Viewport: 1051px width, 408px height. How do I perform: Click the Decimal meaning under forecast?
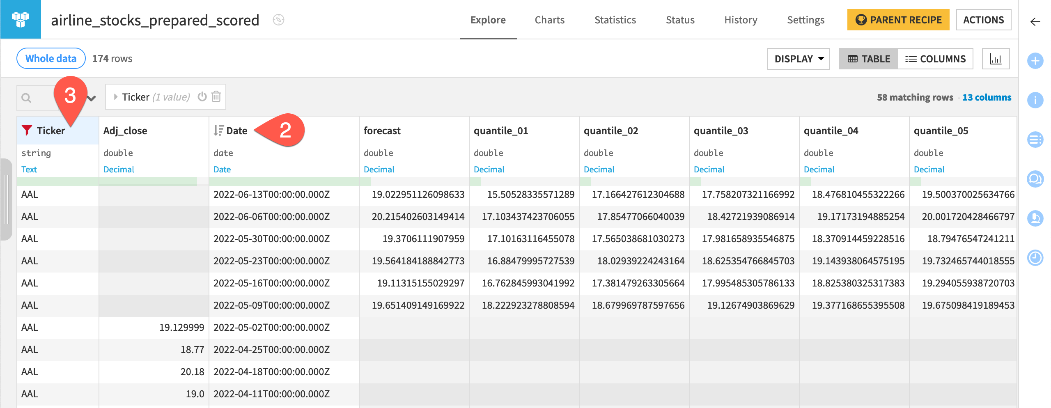point(379,169)
